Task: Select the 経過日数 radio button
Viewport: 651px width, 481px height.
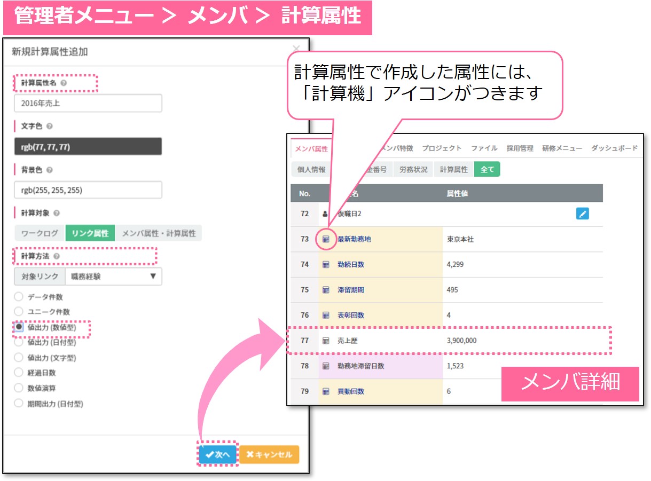Action: pyautogui.click(x=19, y=373)
